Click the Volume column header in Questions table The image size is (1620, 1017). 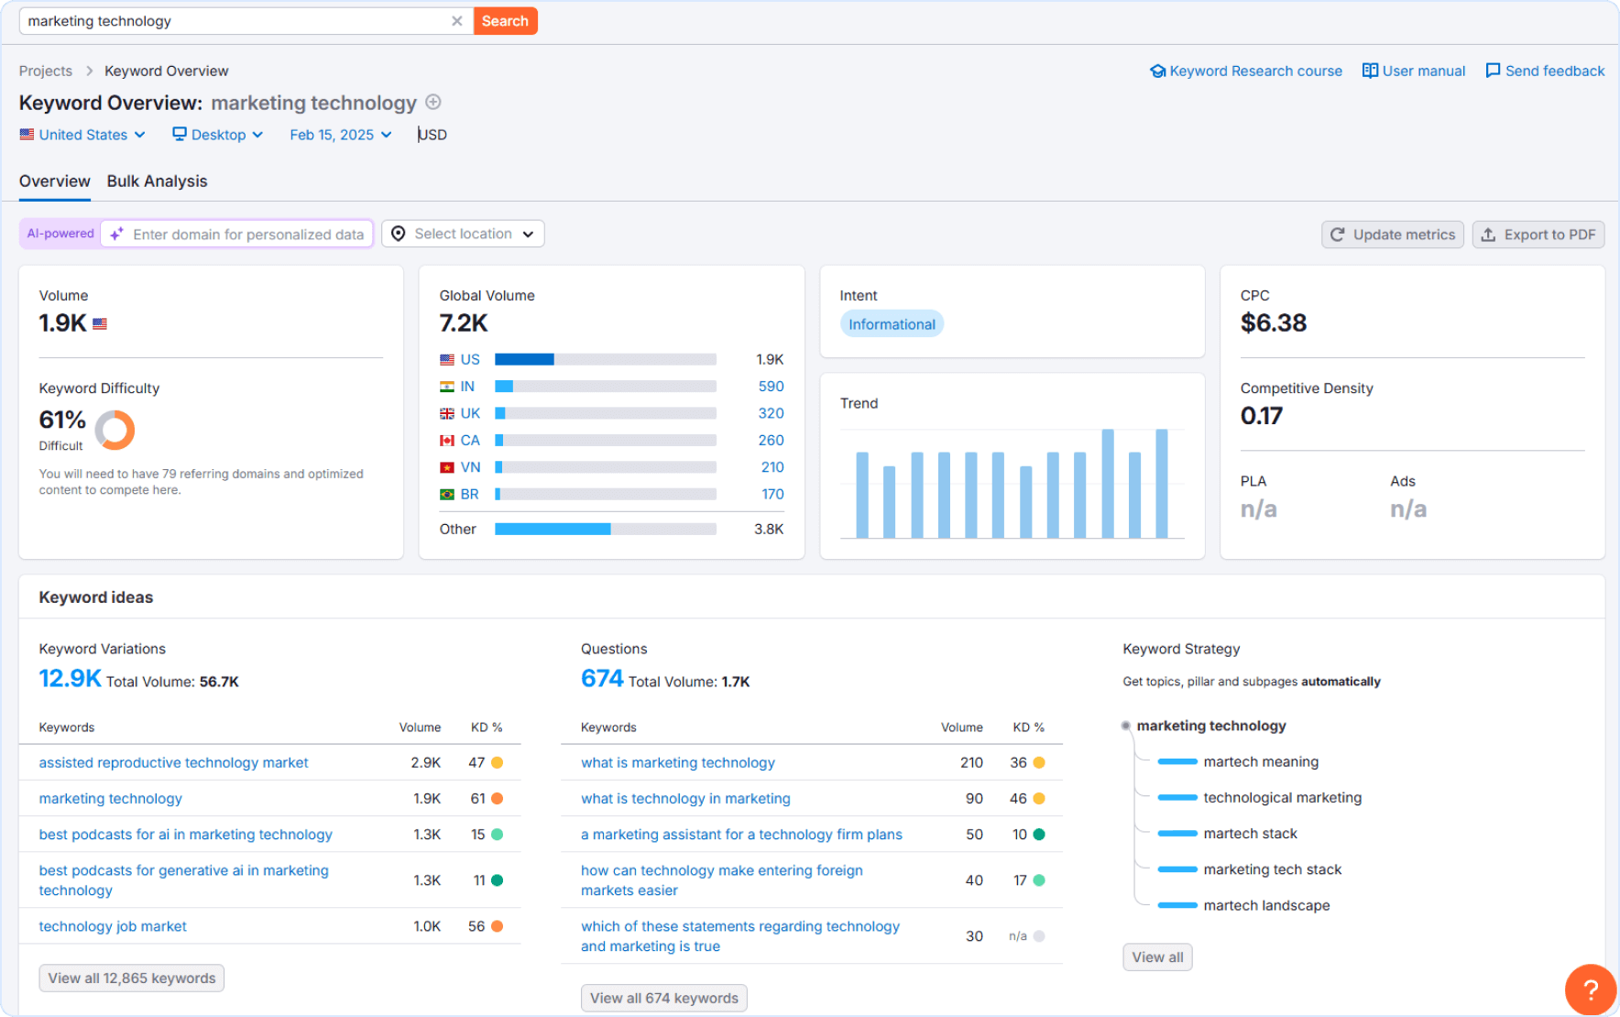click(962, 727)
